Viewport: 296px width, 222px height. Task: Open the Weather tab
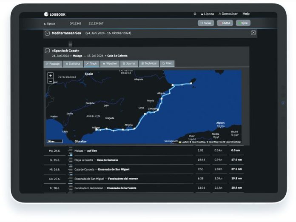(x=110, y=64)
